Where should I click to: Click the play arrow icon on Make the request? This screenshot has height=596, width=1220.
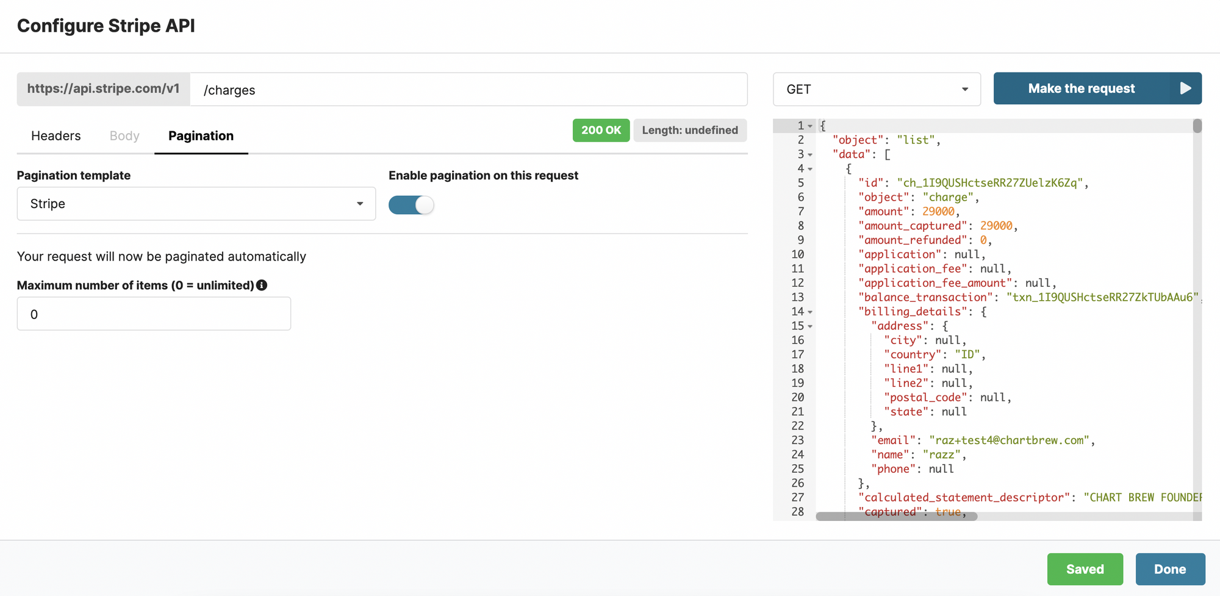1185,88
